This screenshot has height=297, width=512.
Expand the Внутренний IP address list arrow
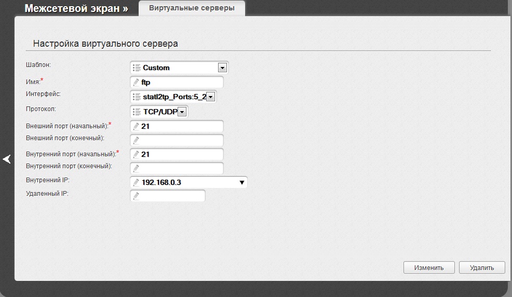click(241, 182)
